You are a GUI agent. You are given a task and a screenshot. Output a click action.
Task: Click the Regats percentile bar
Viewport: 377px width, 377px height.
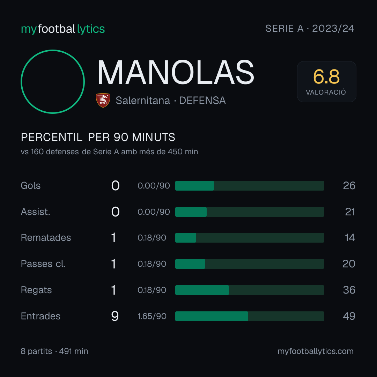(250, 290)
